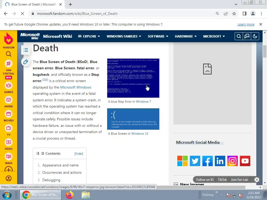Open Fandom sidebar search icon
The image size is (267, 200).
[9, 54]
